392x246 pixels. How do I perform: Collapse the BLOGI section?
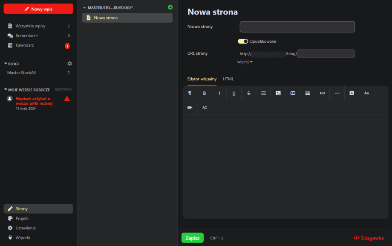point(6,64)
